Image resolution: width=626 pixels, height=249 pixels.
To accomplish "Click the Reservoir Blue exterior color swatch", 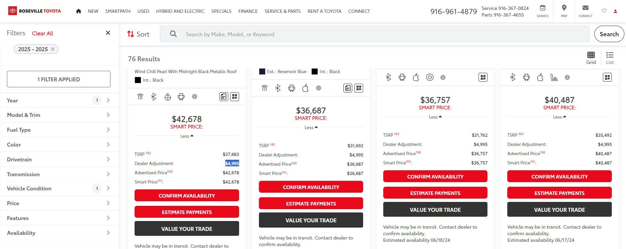I will (x=262, y=71).
